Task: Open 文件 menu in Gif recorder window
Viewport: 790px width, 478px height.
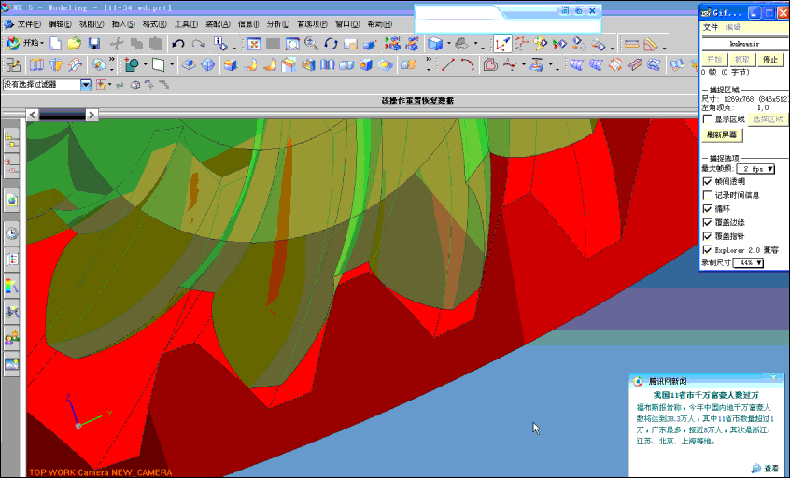Action: 711,27
